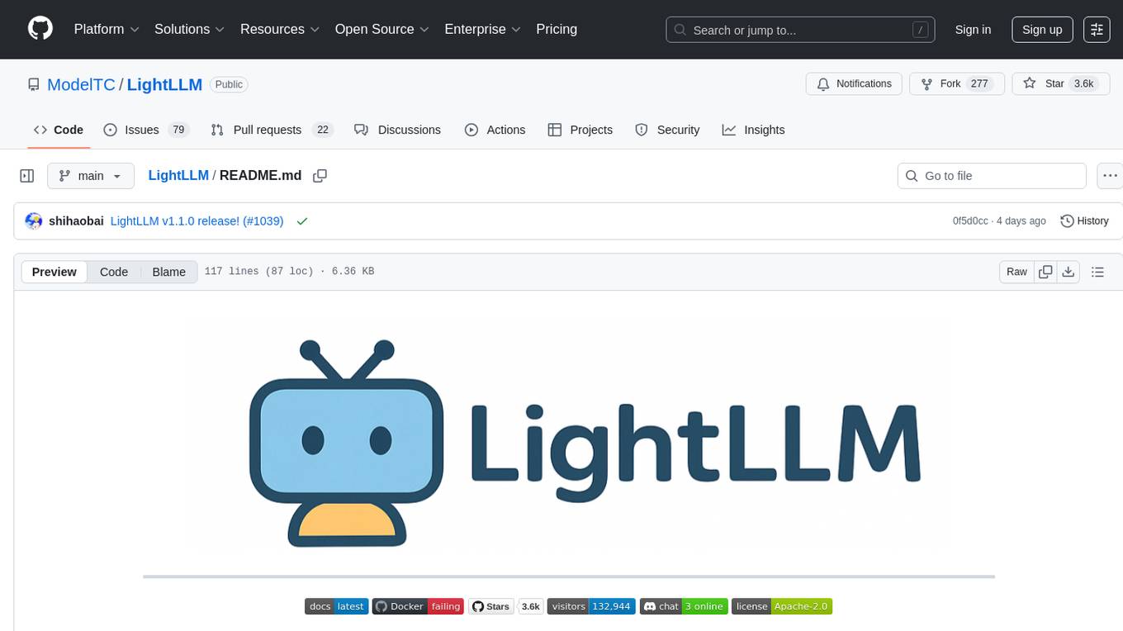The height and width of the screenshot is (631, 1123).
Task: Select the Blame view
Action: tap(169, 272)
